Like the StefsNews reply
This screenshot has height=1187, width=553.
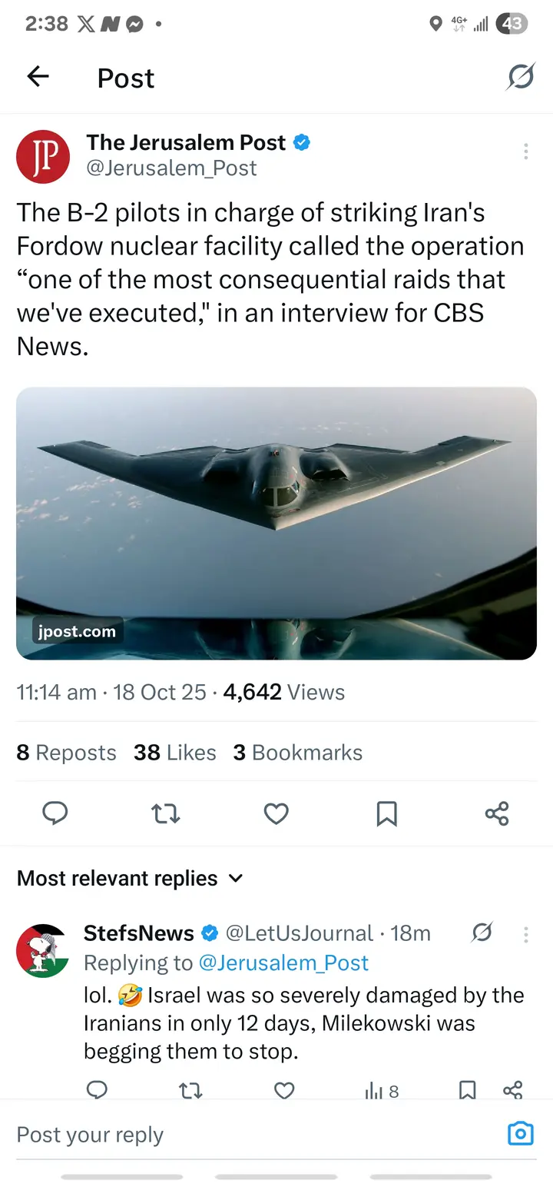click(x=284, y=1090)
